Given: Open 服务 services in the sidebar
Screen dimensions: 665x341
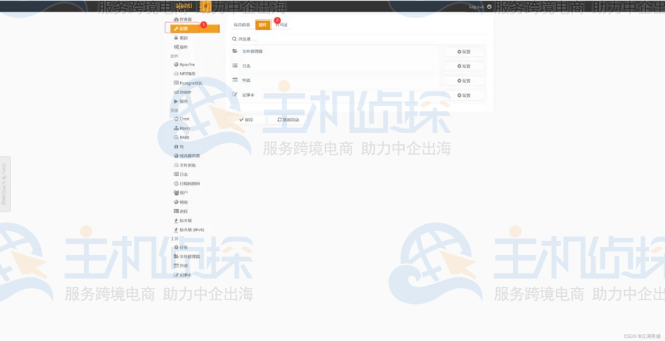Looking at the screenshot, I should pos(181,101).
